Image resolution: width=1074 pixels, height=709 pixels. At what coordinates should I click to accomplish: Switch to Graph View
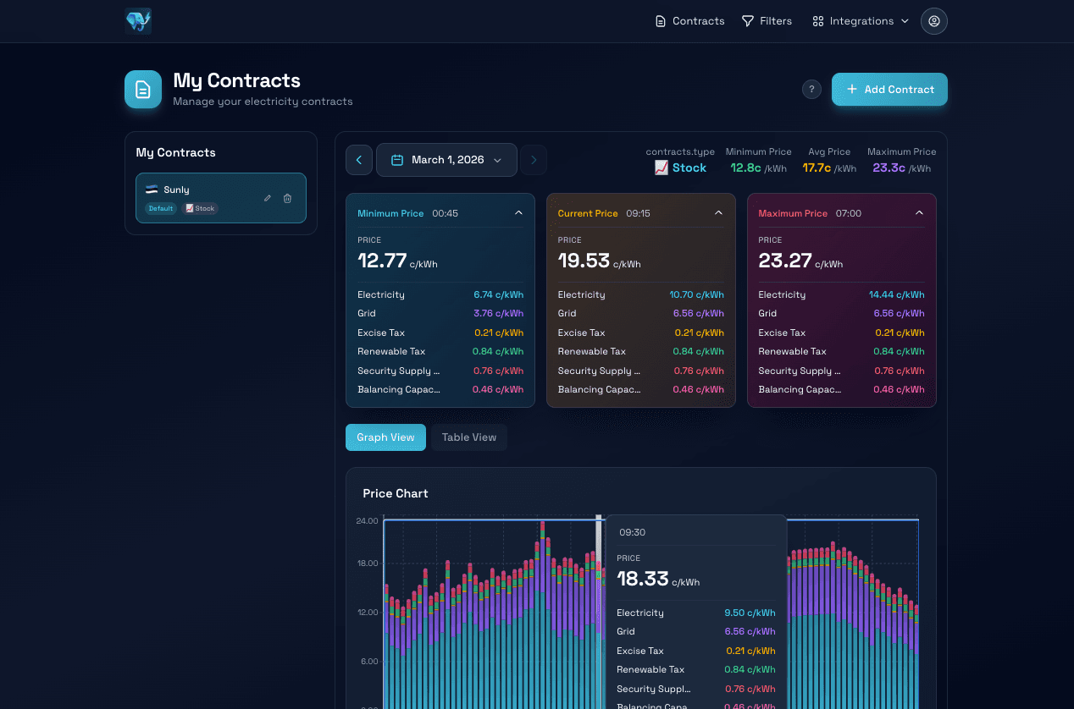385,437
